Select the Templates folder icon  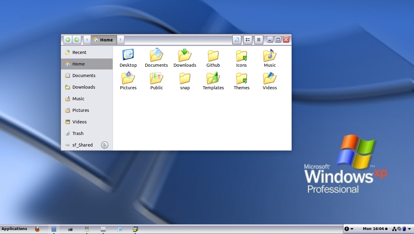213,78
